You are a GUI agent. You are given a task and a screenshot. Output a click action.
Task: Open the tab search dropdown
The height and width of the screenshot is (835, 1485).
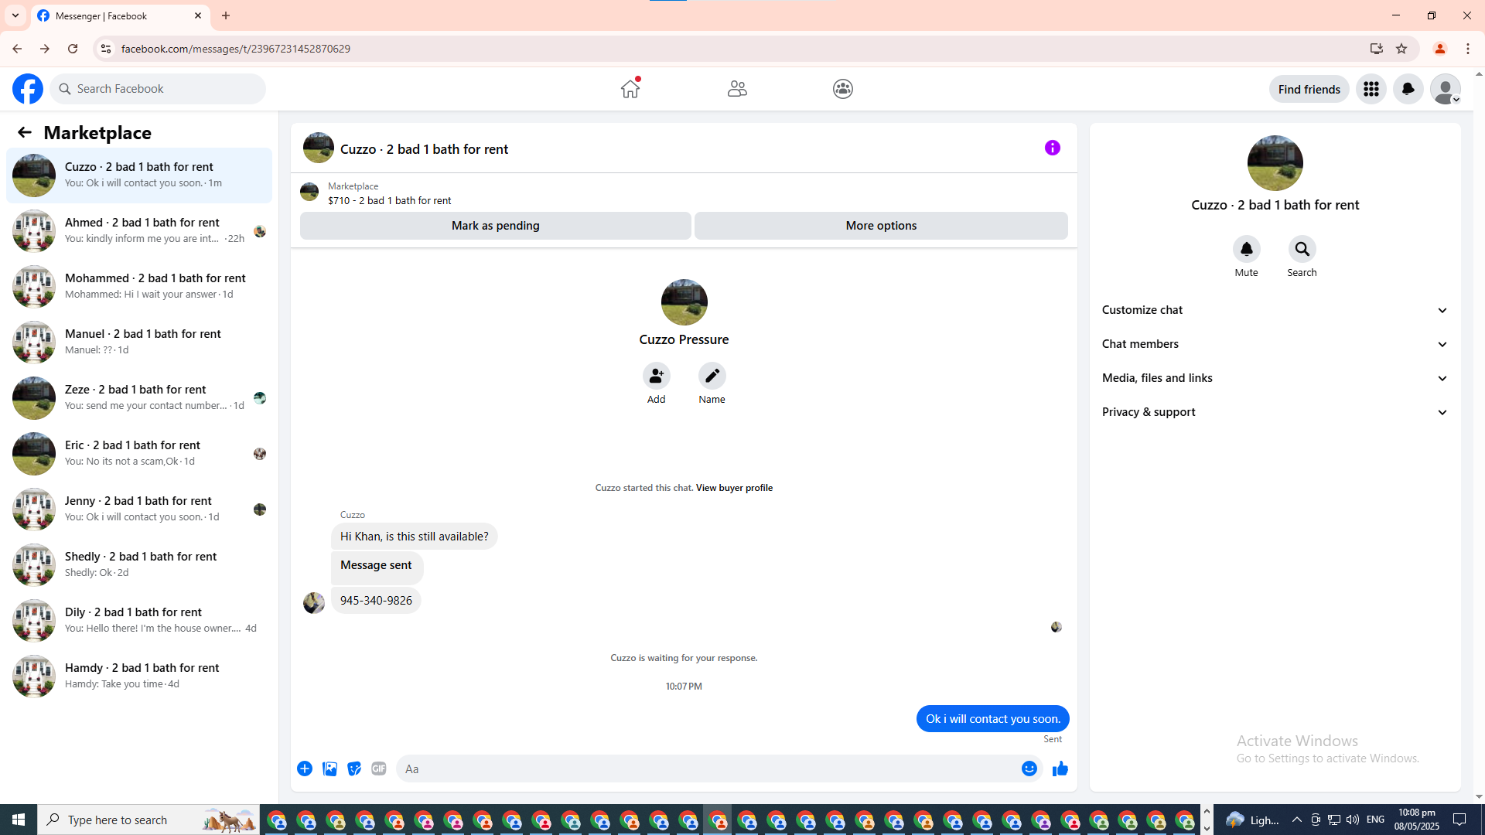tap(15, 15)
